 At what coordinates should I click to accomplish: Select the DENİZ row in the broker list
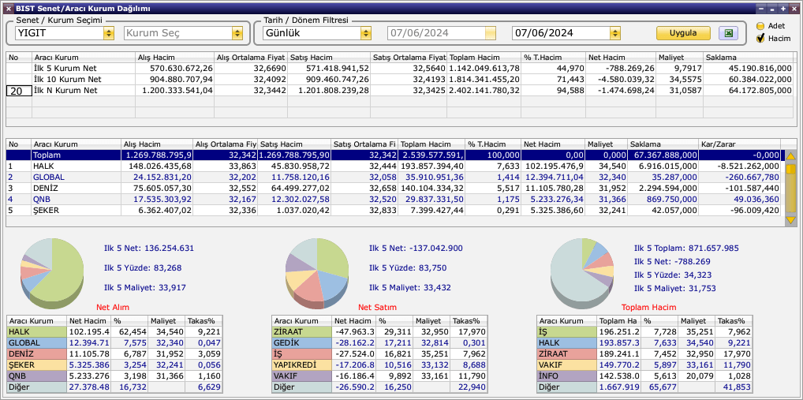[394, 188]
